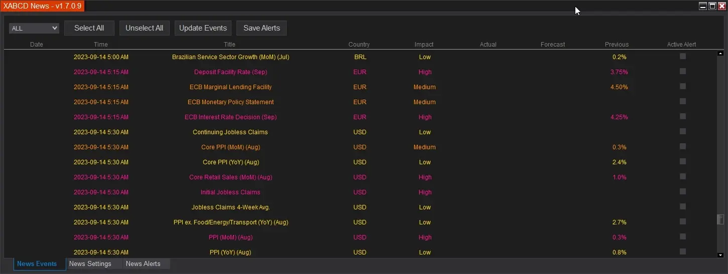The height and width of the screenshot is (274, 728).
Task: Click the 3.75% previous value
Action: point(619,72)
